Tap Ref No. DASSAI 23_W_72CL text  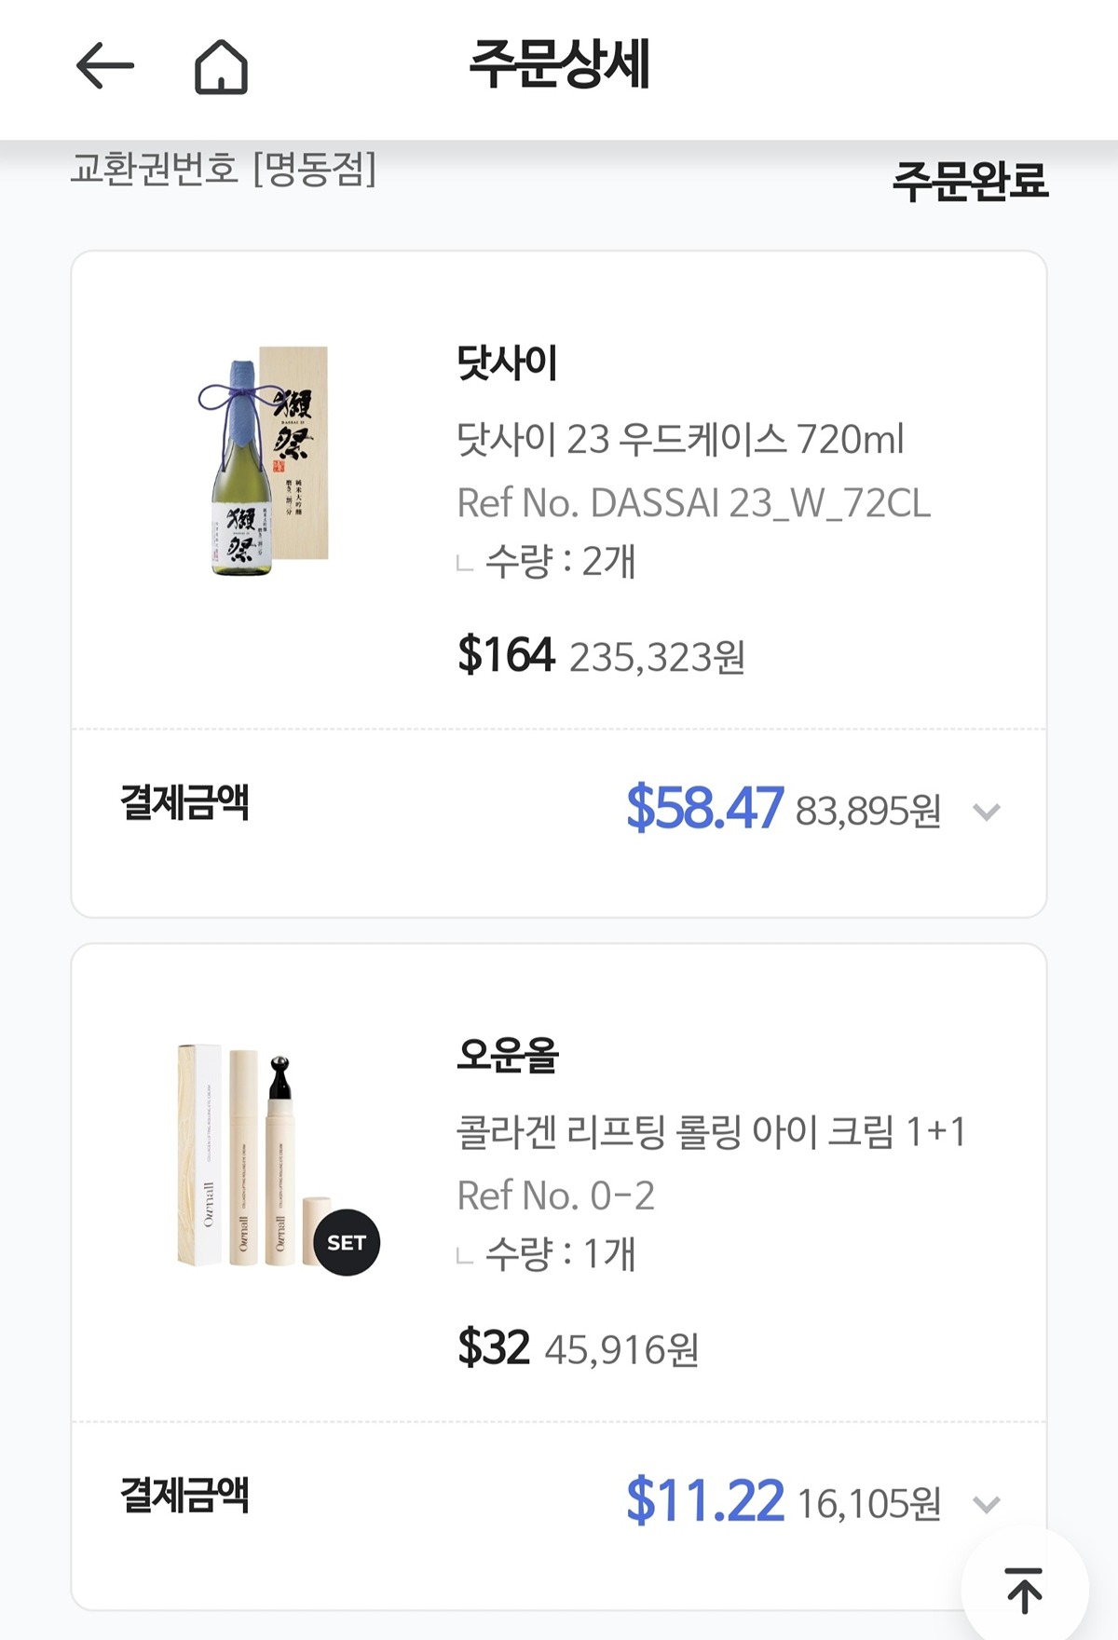coord(693,503)
